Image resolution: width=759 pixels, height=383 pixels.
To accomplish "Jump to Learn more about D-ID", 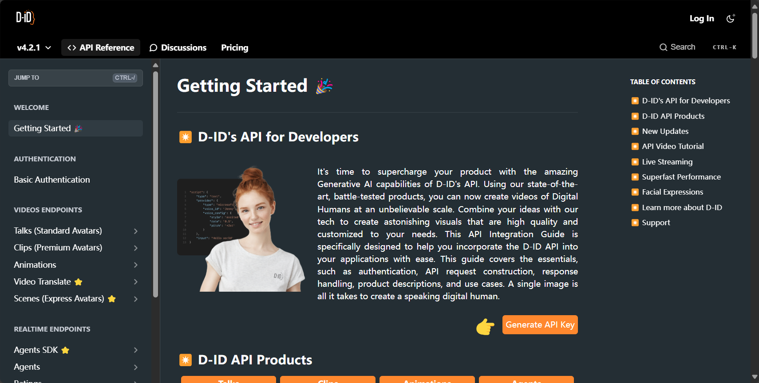I will [x=682, y=207].
